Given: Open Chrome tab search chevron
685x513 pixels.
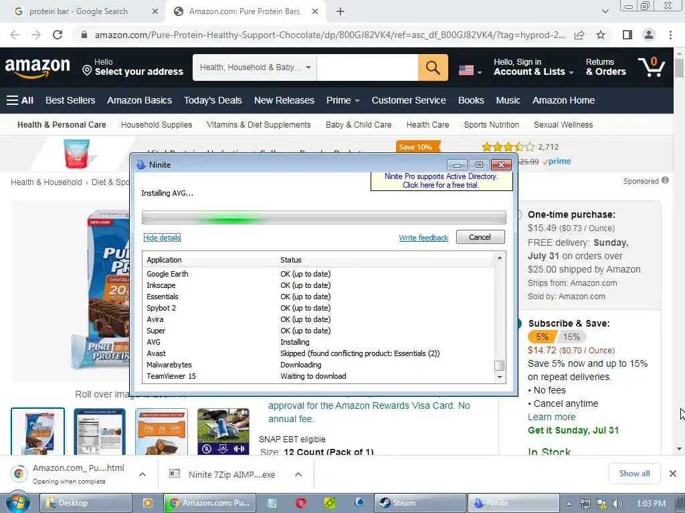Looking at the screenshot, I should [x=605, y=11].
